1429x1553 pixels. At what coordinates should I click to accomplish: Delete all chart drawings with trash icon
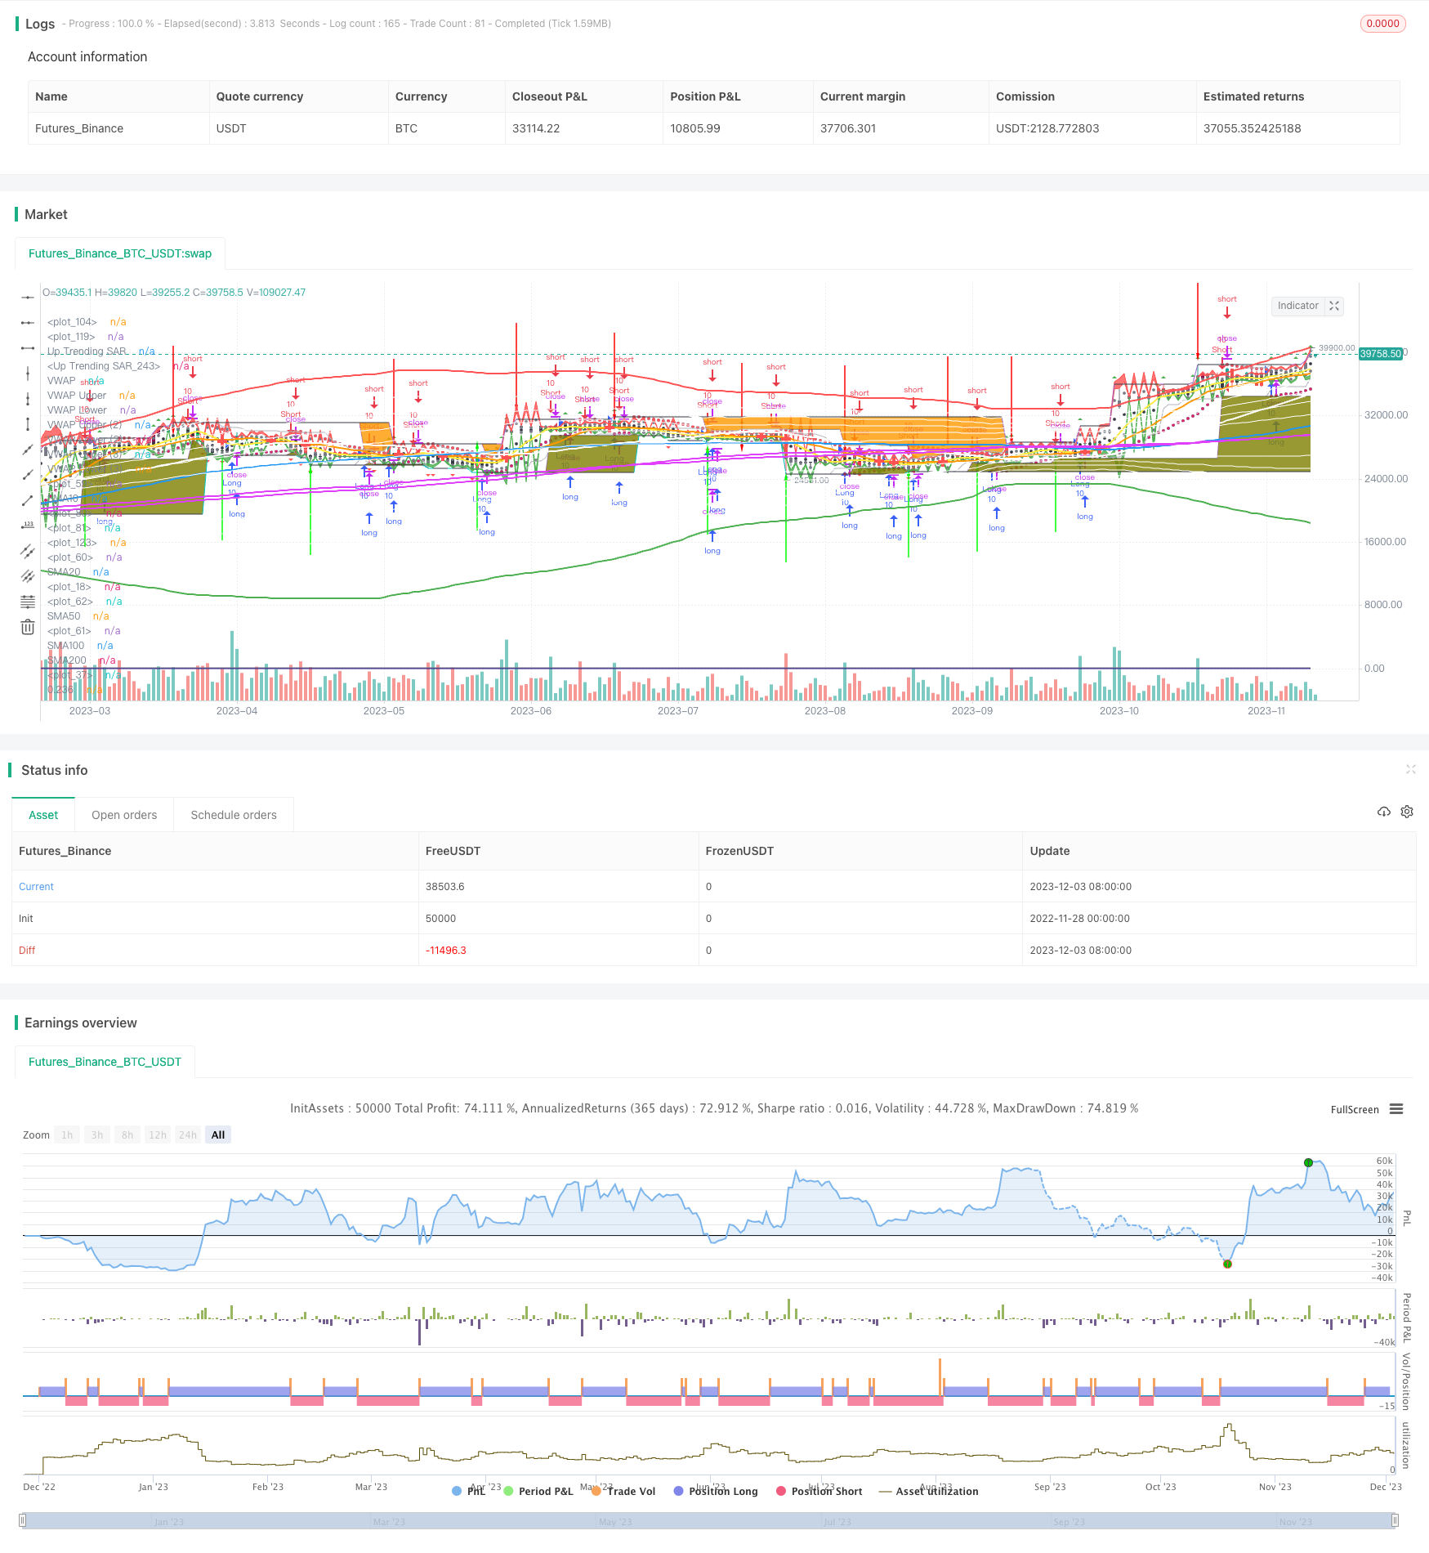pos(28,627)
